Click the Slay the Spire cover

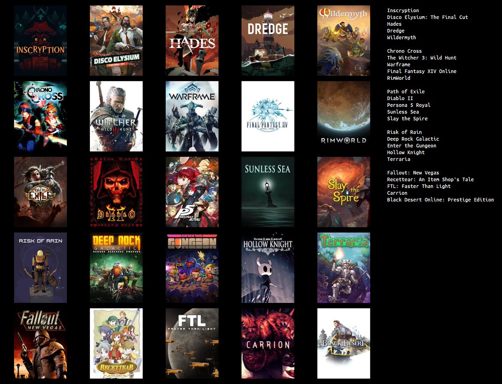pyautogui.click(x=343, y=192)
